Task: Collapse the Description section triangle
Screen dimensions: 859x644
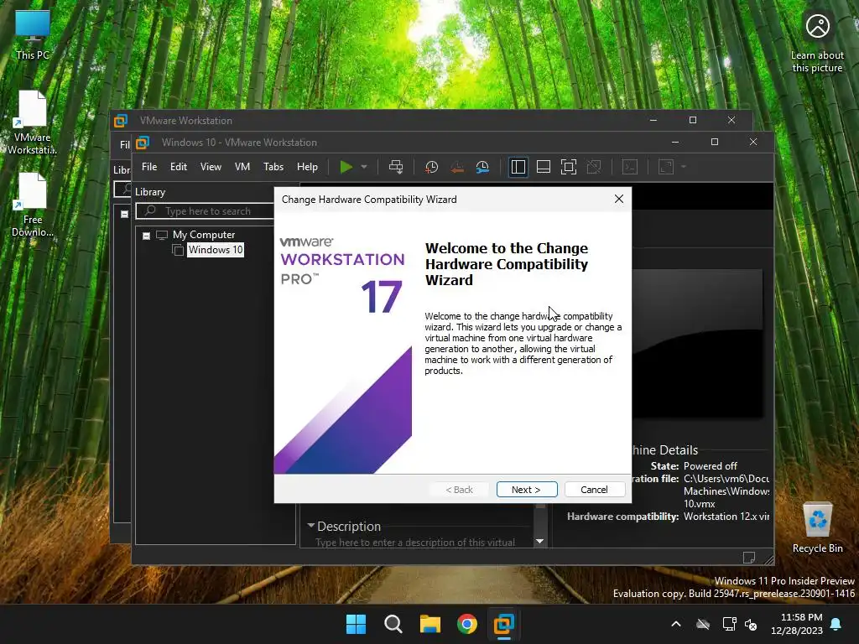Action: 310,526
